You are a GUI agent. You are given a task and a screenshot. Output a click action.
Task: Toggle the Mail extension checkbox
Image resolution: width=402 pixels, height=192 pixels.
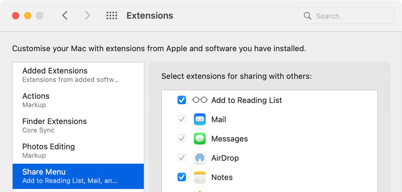click(182, 119)
